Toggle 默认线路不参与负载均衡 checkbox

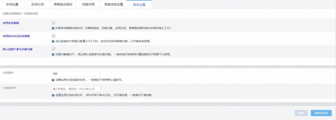[x=53, y=49]
